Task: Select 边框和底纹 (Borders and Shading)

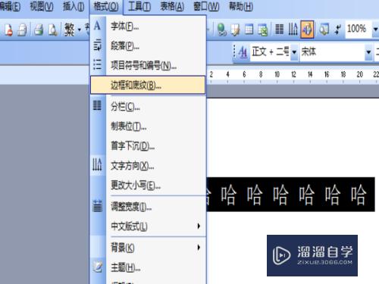Action: (149, 86)
